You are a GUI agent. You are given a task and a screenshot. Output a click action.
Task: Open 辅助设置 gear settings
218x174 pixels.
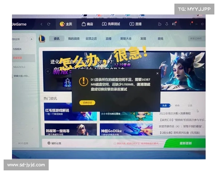coord(54,143)
